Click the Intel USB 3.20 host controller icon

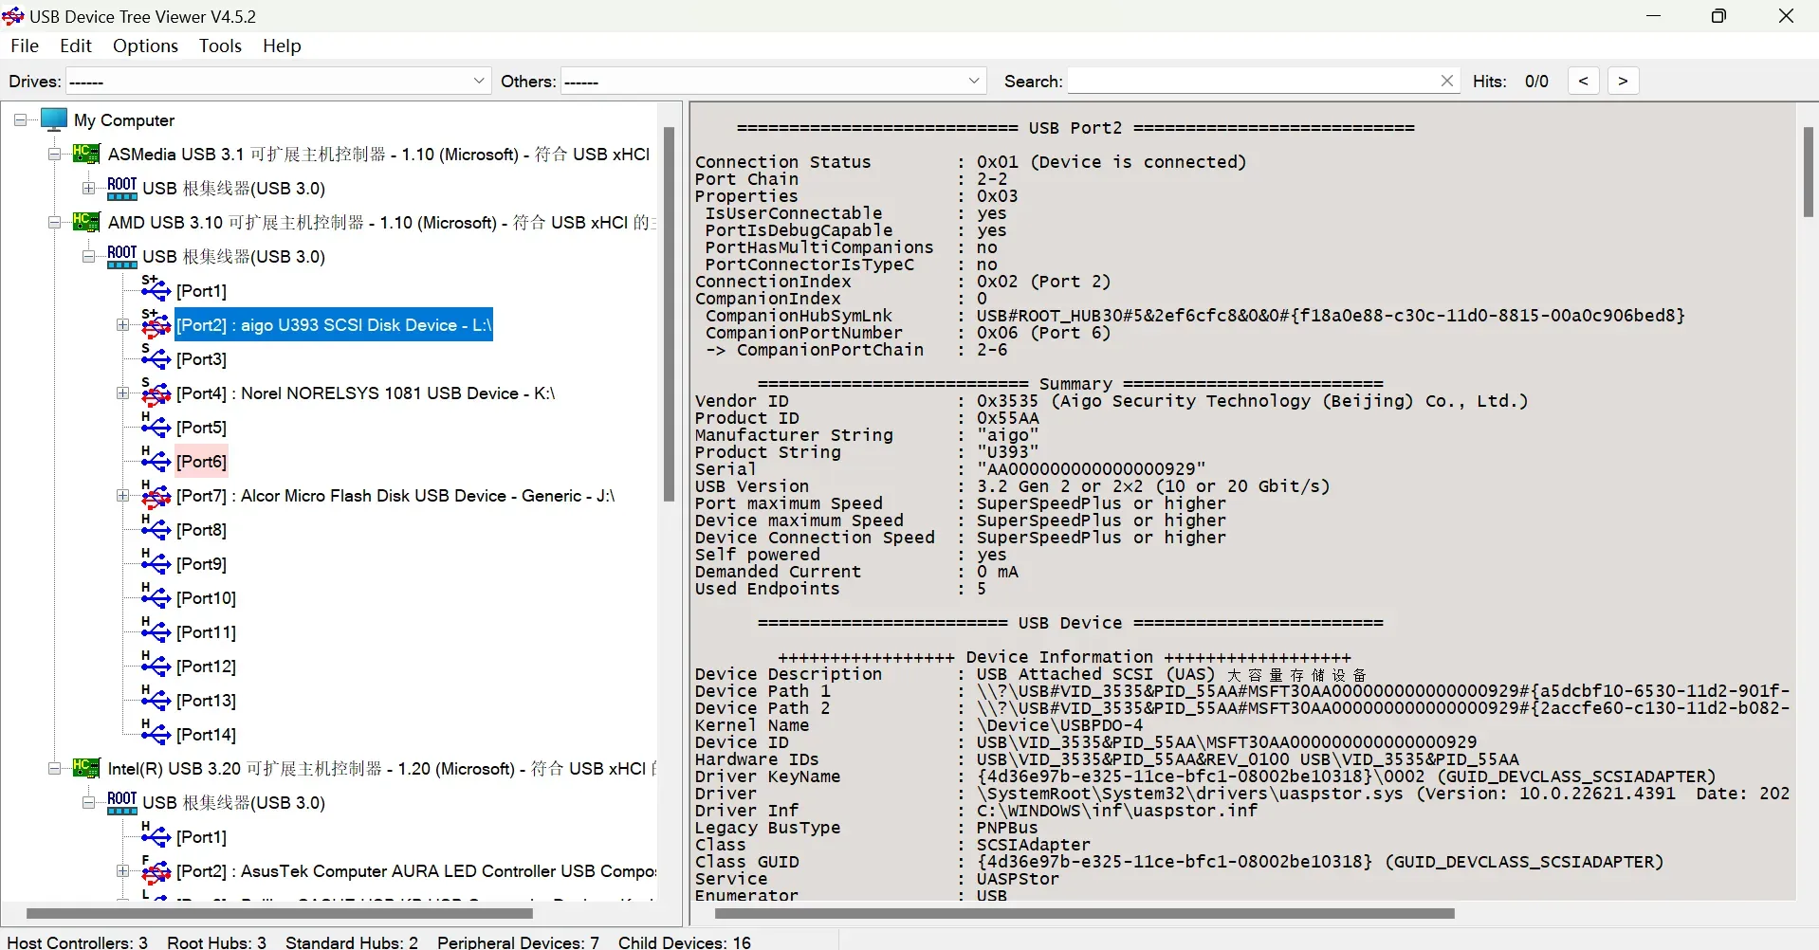pyautogui.click(x=86, y=768)
